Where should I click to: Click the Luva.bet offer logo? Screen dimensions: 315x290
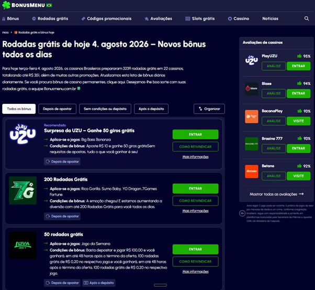pos(23,245)
